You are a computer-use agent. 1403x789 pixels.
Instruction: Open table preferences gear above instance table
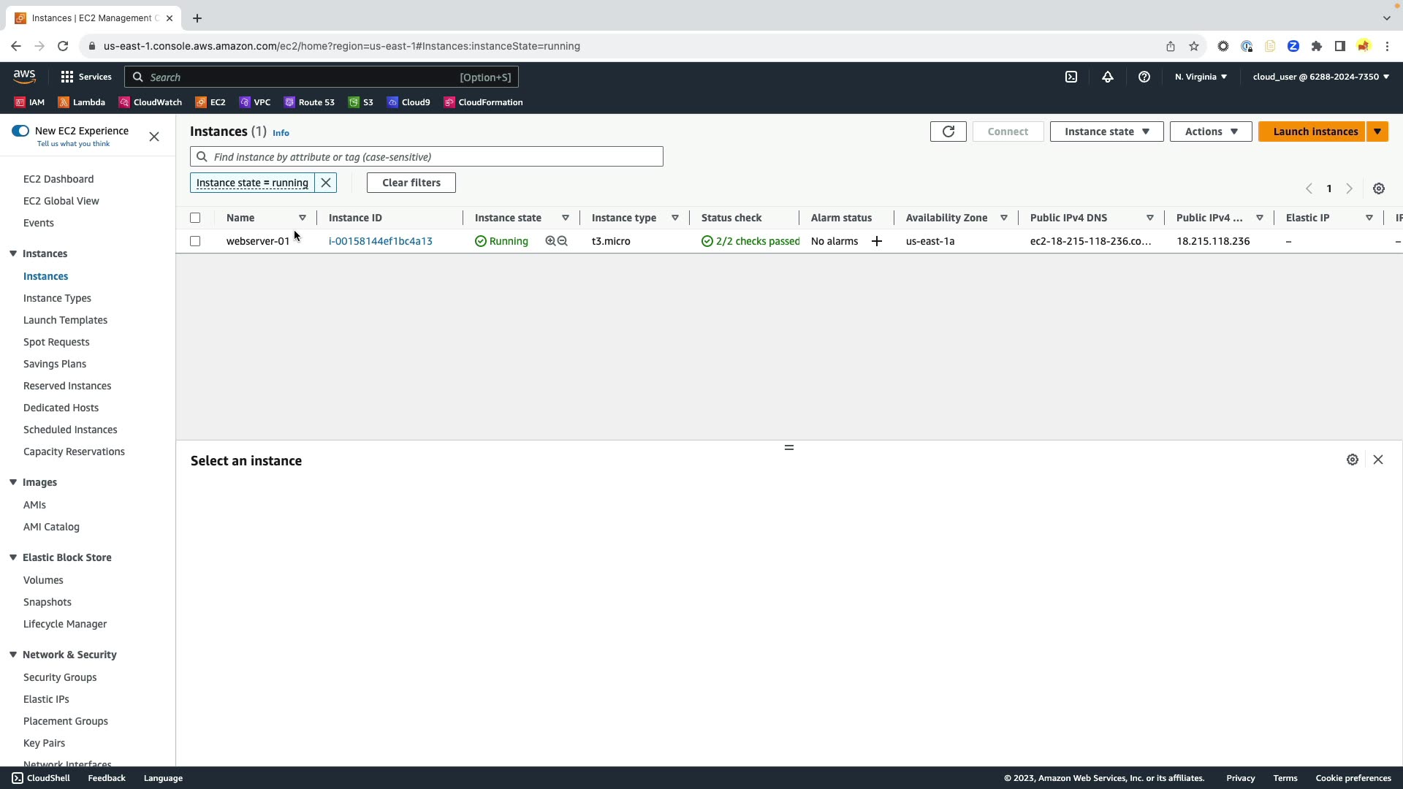tap(1379, 188)
